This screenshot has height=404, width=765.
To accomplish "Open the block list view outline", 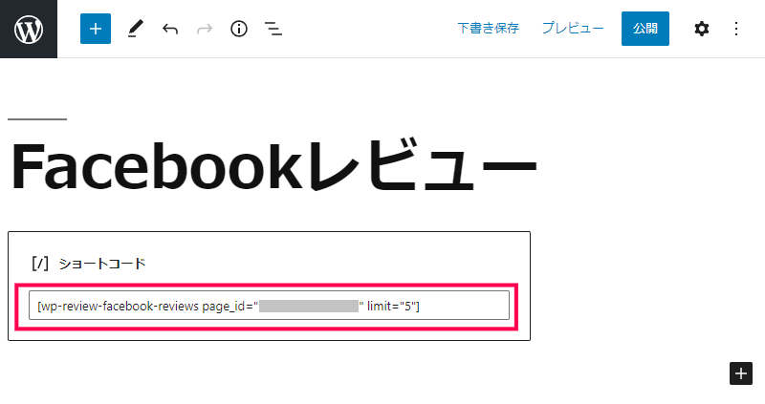I will [273, 29].
